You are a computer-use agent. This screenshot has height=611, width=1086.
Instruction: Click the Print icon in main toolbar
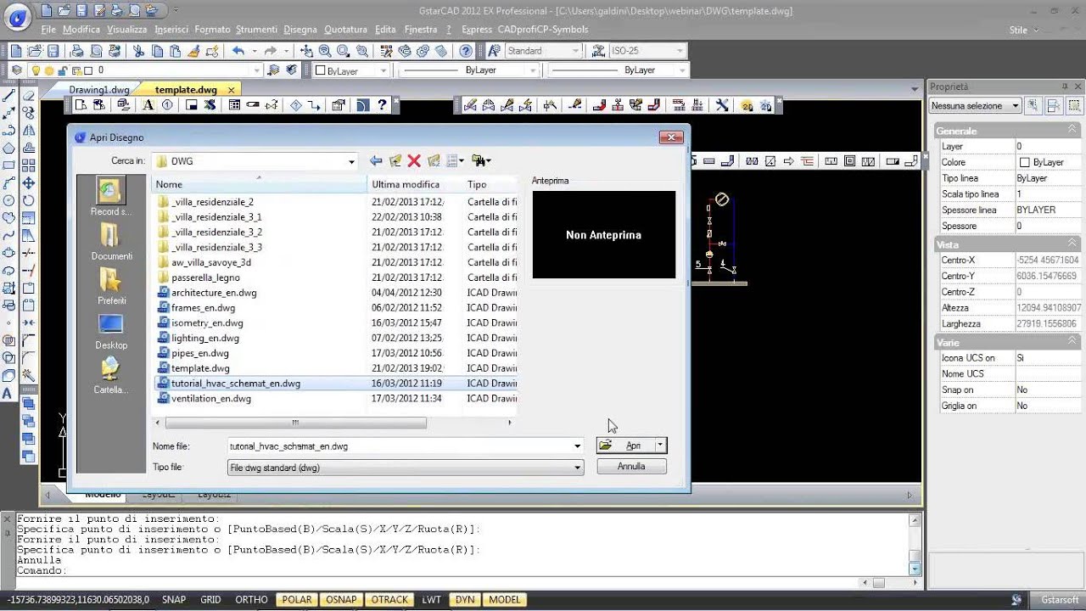click(78, 51)
